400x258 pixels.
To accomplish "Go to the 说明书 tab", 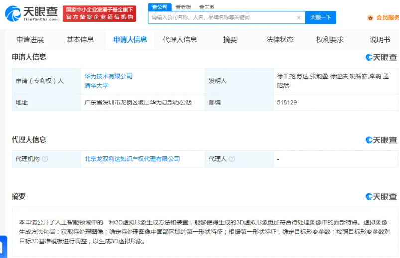I will coord(380,40).
